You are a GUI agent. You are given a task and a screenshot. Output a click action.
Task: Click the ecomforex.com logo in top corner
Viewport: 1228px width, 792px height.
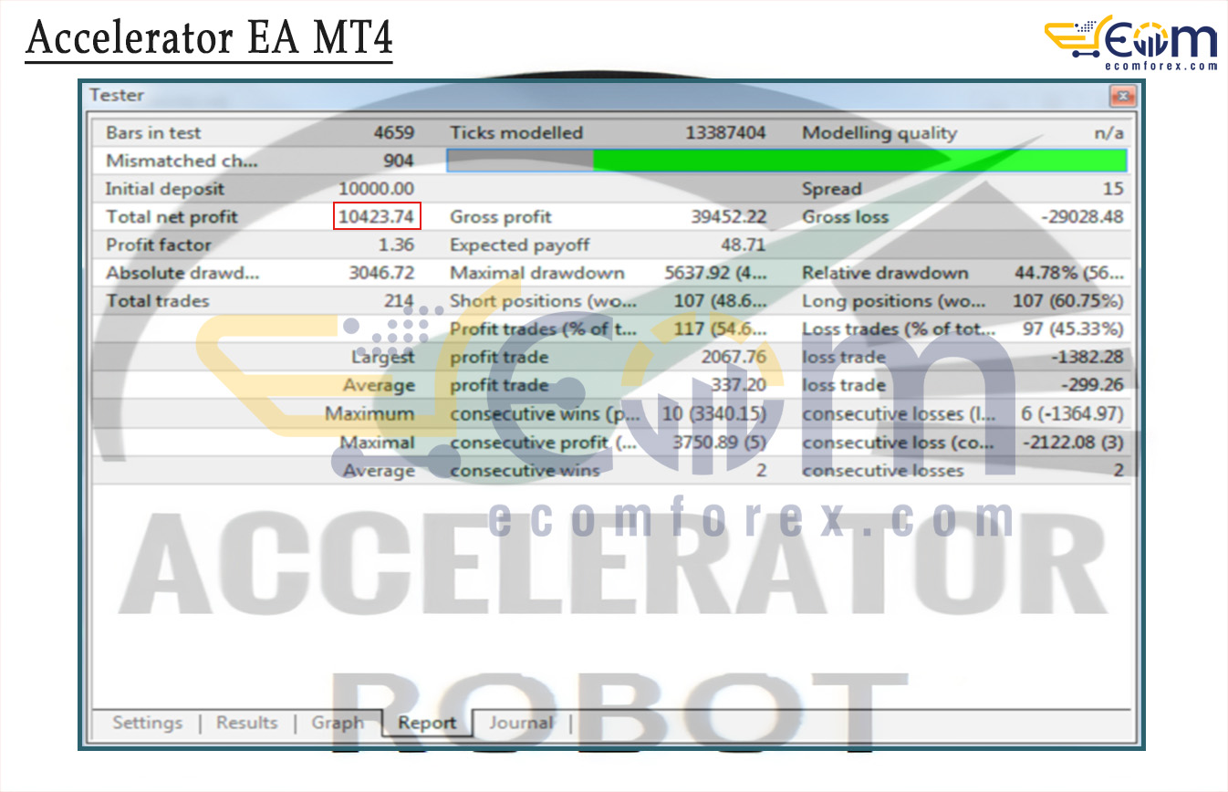(x=1130, y=42)
